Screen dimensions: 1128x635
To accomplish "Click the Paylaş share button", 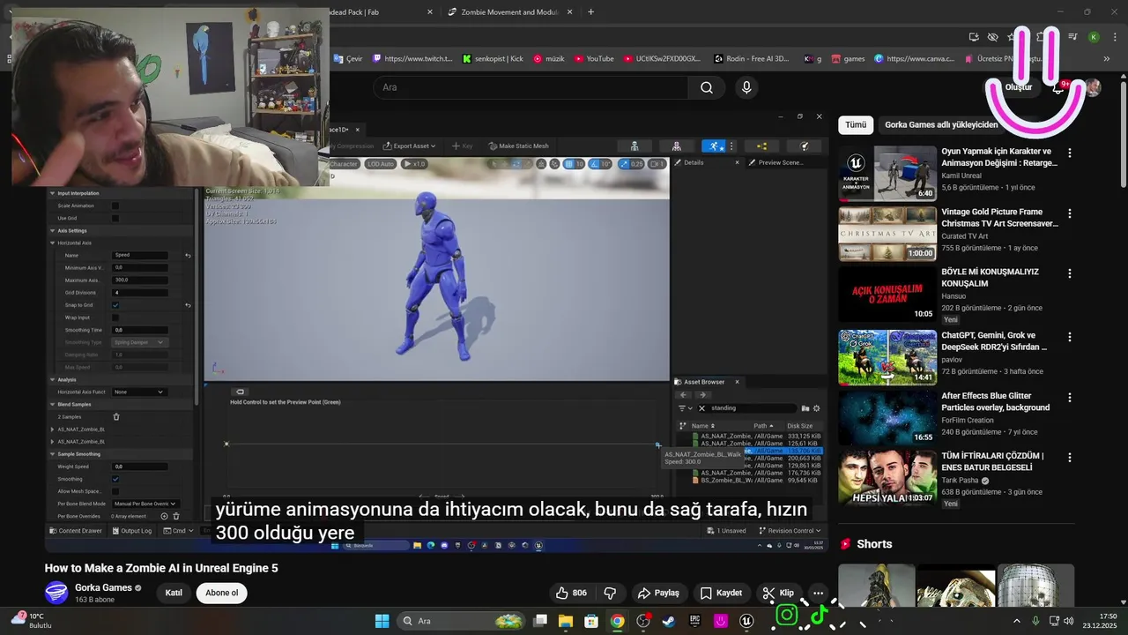I will coord(658,593).
